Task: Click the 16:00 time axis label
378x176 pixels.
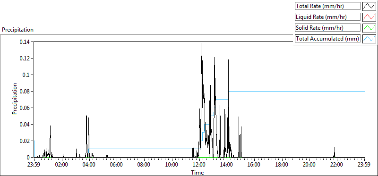Action: coord(254,165)
